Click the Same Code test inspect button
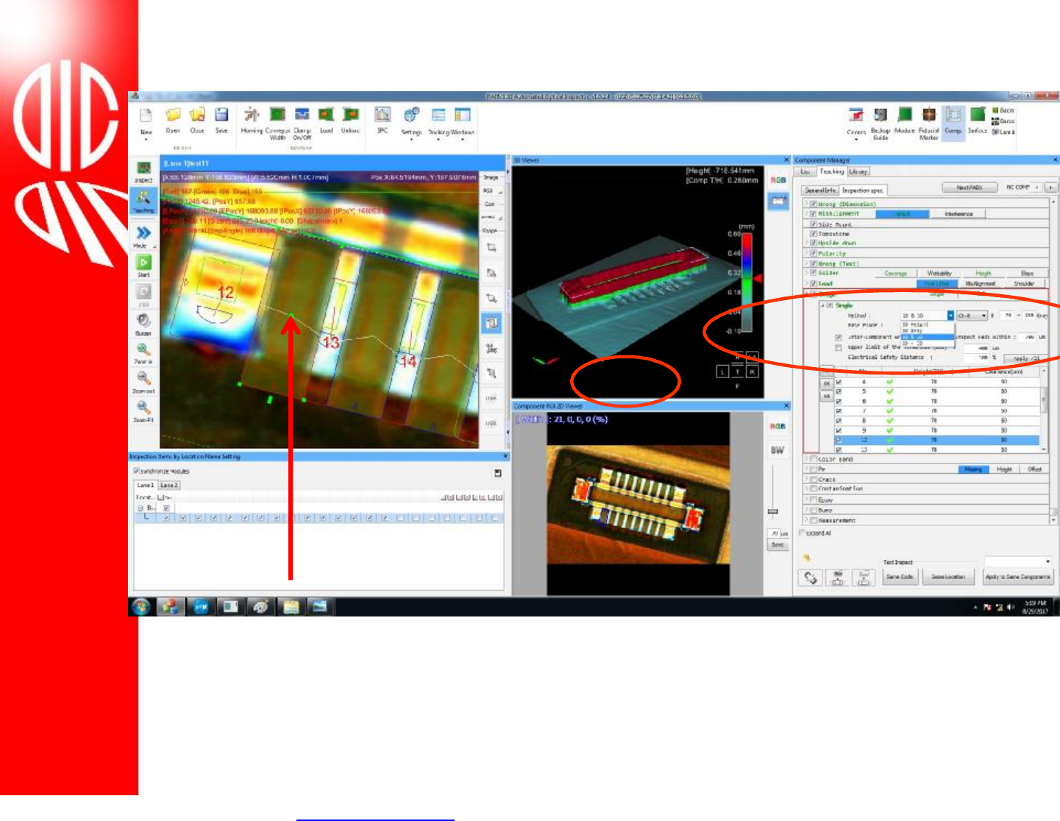The width and height of the screenshot is (1060, 821). click(x=899, y=577)
